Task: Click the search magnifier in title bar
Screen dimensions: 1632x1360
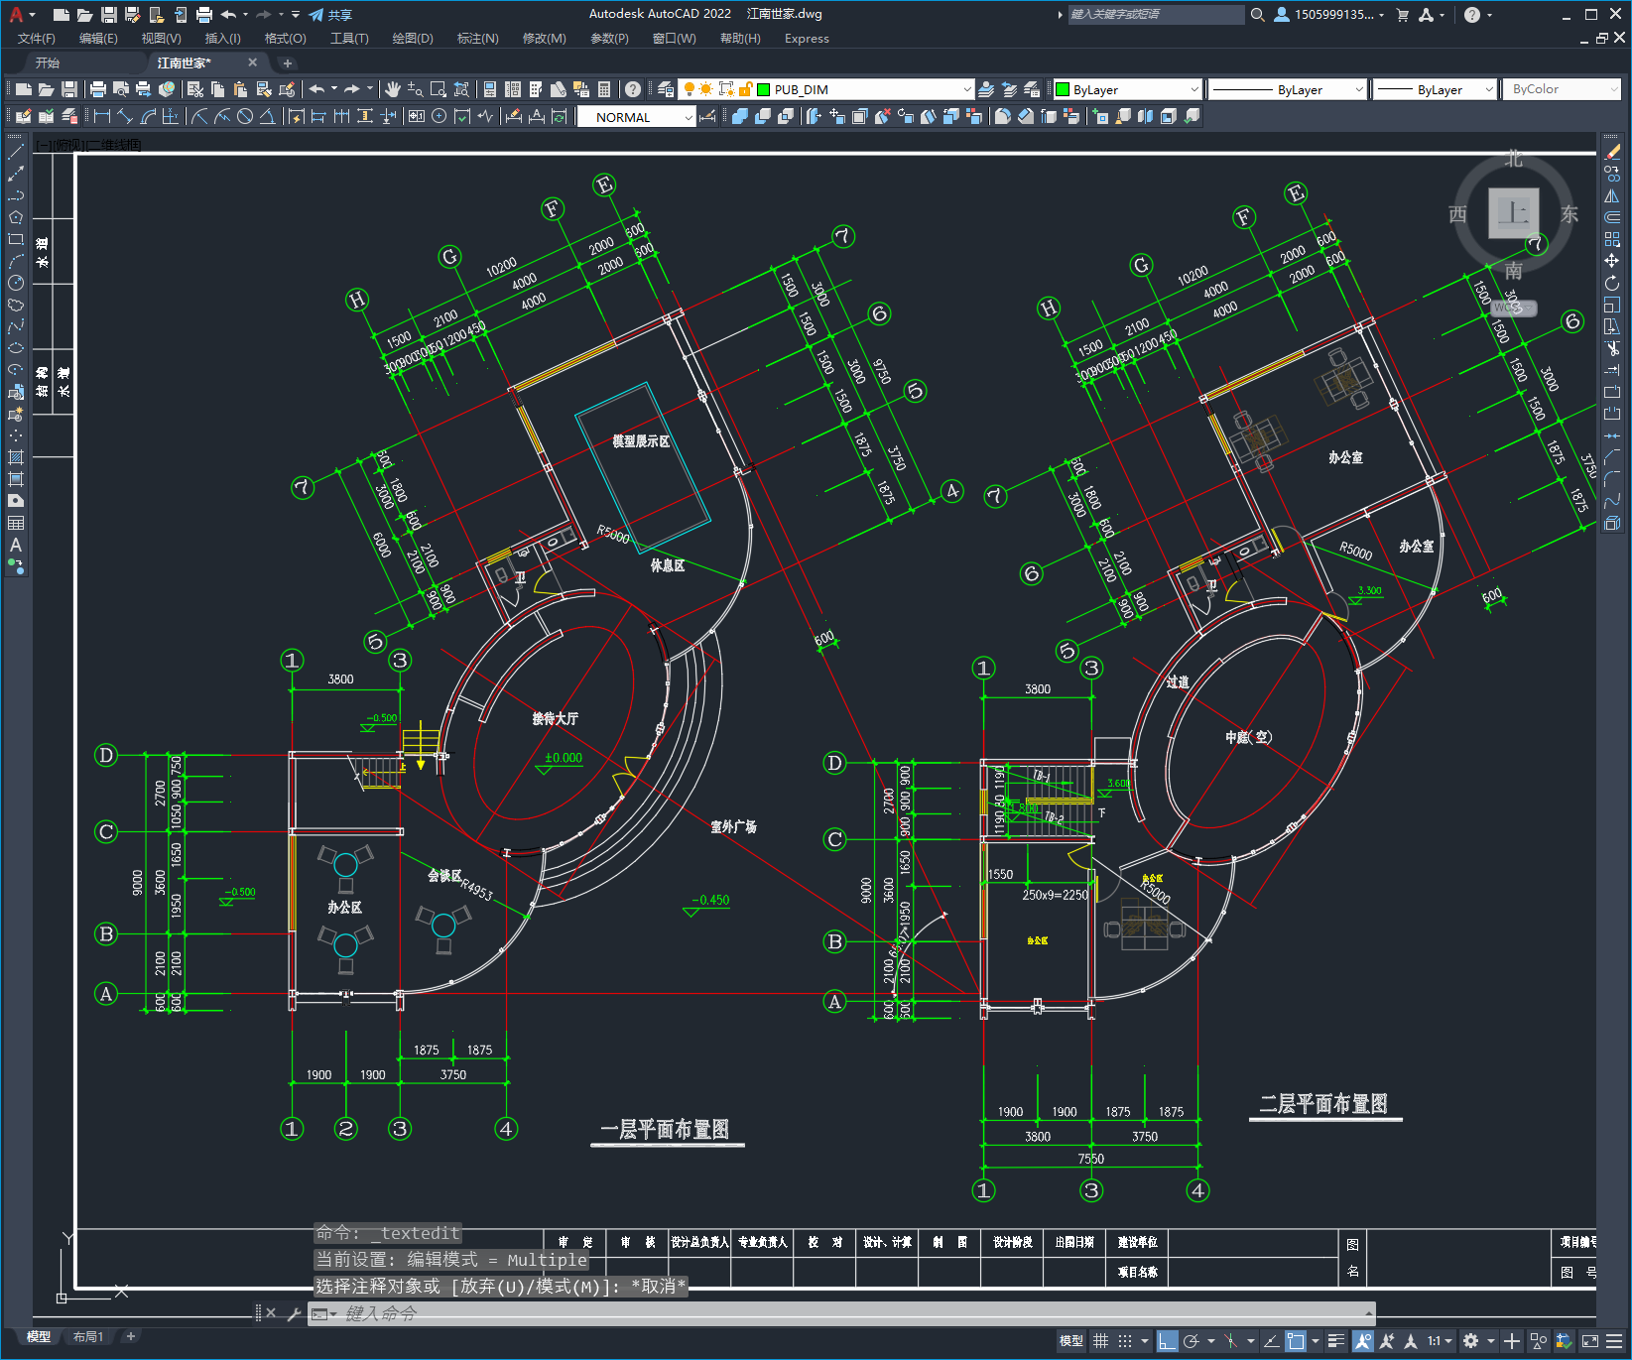Action: [1257, 15]
